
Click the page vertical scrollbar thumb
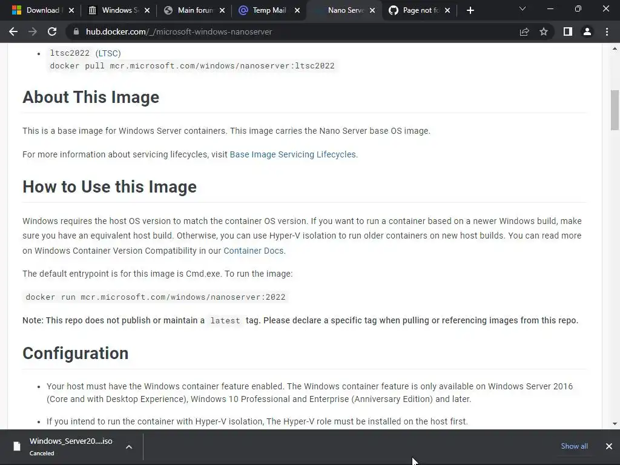615,110
